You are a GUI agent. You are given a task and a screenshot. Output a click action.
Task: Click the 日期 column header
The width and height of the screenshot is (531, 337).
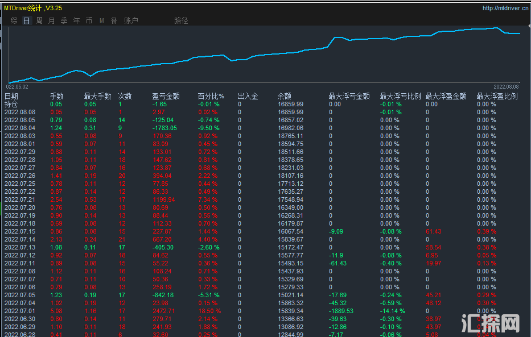coord(11,96)
